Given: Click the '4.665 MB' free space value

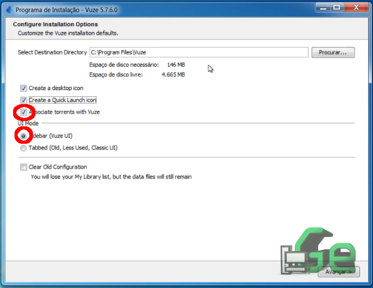Looking at the screenshot, I should click(173, 75).
